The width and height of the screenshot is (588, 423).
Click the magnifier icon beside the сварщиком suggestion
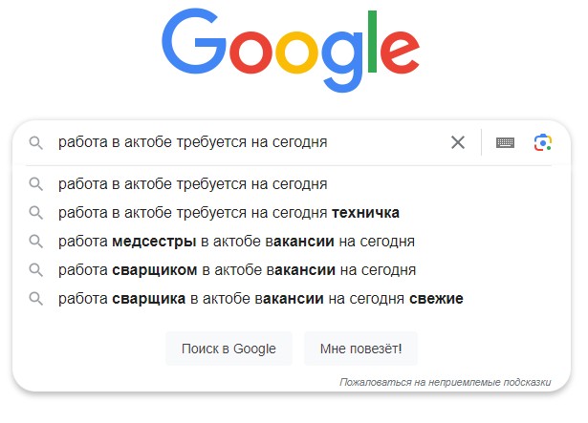coord(35,269)
